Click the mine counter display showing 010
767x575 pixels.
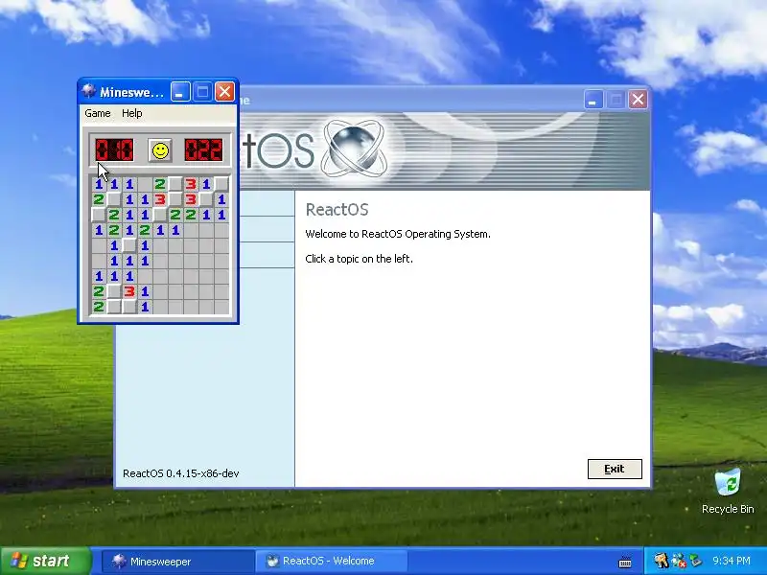[114, 150]
